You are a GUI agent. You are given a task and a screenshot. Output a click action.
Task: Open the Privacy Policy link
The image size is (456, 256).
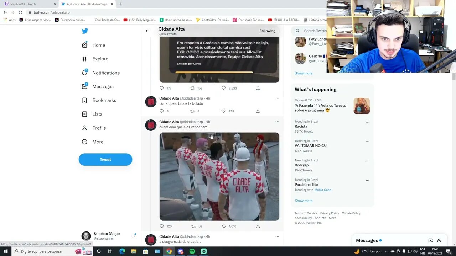click(x=330, y=213)
